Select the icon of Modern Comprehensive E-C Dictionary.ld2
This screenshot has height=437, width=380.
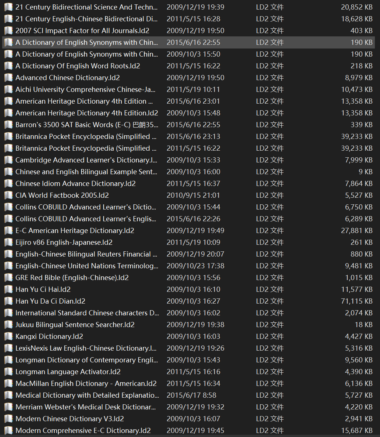pos(9,430)
